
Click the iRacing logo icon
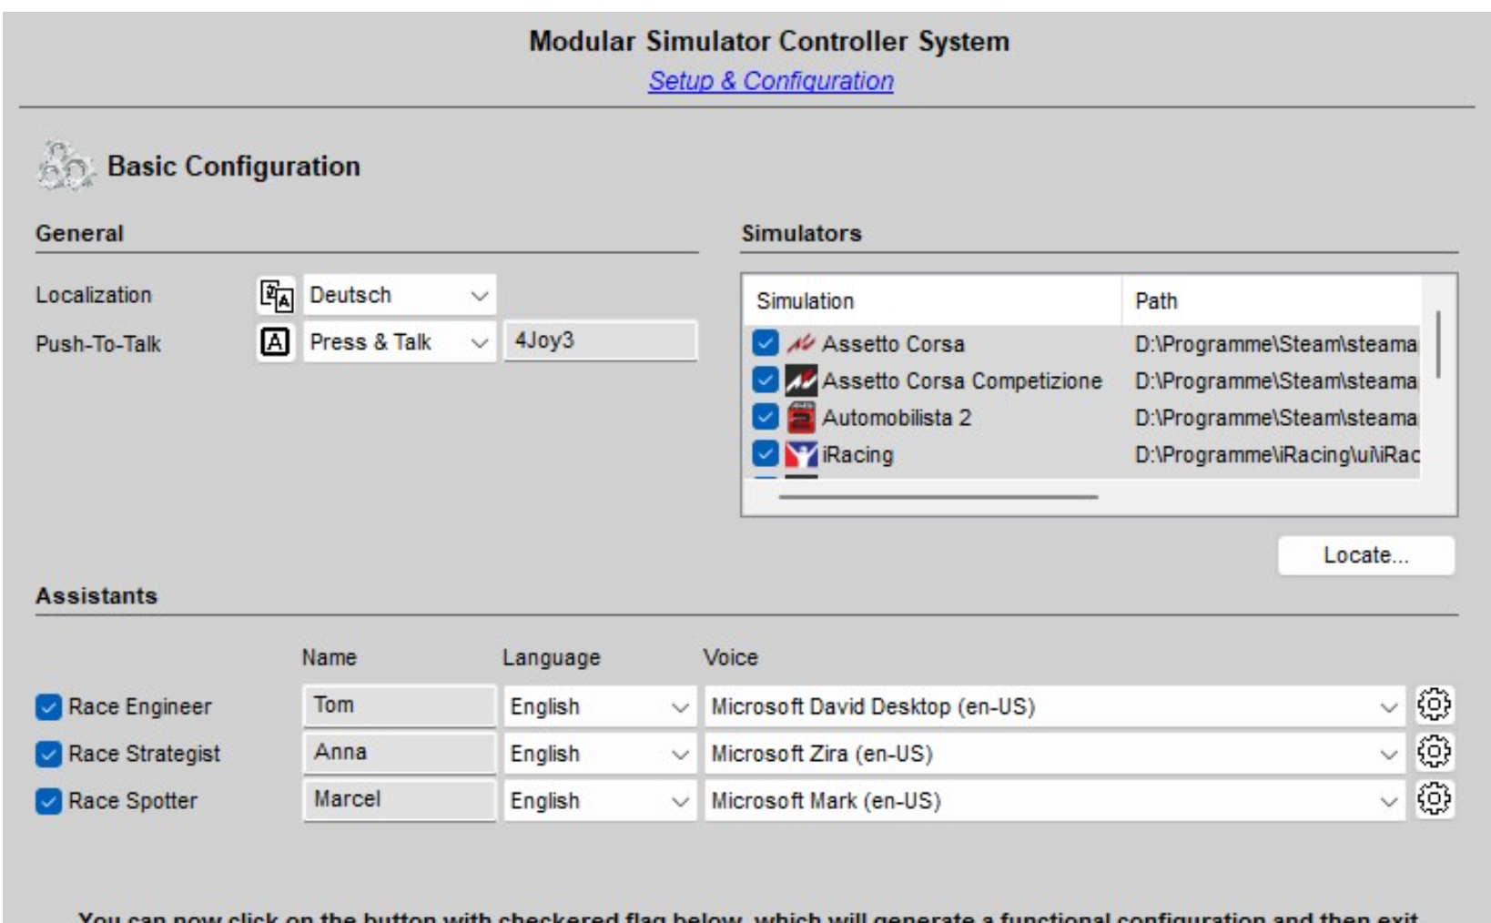click(x=801, y=454)
